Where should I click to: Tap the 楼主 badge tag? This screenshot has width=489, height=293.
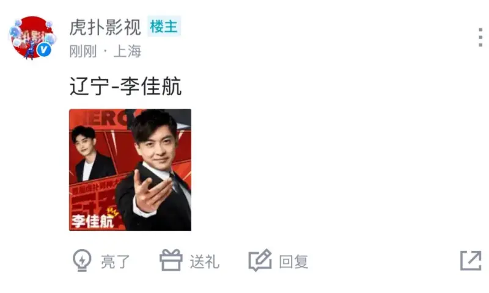(x=164, y=26)
